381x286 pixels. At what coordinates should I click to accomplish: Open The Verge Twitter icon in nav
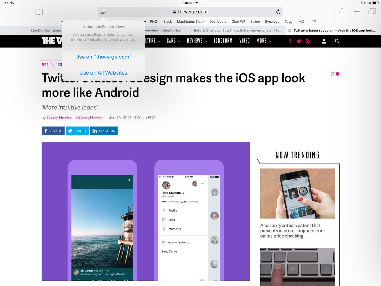(299, 41)
